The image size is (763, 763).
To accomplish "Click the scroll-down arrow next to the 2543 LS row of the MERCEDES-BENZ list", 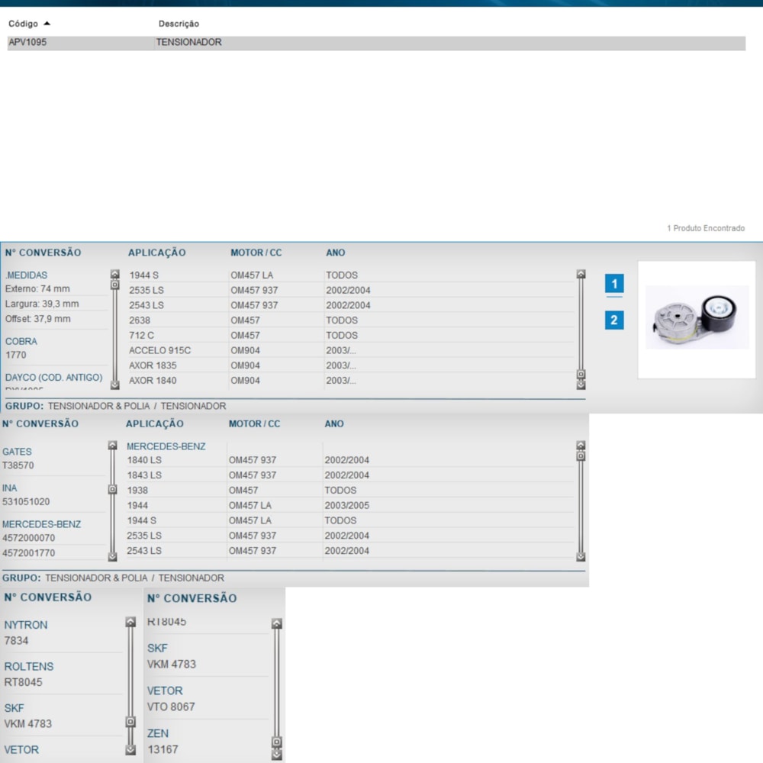I will coord(581,556).
